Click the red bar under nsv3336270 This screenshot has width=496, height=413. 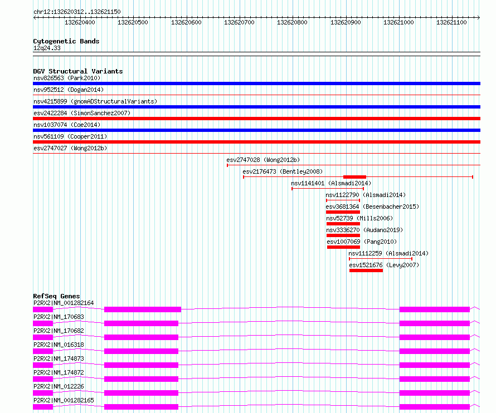(343, 236)
